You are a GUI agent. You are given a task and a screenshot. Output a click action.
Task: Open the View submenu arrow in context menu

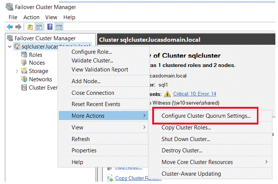pyautogui.click(x=144, y=127)
